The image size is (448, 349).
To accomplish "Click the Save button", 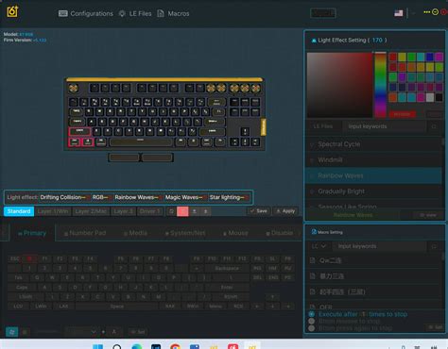I will coord(259,211).
